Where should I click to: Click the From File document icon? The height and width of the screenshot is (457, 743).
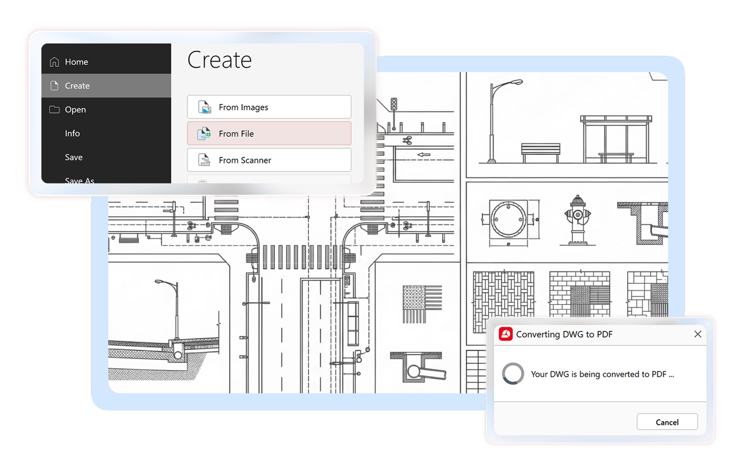pos(205,134)
